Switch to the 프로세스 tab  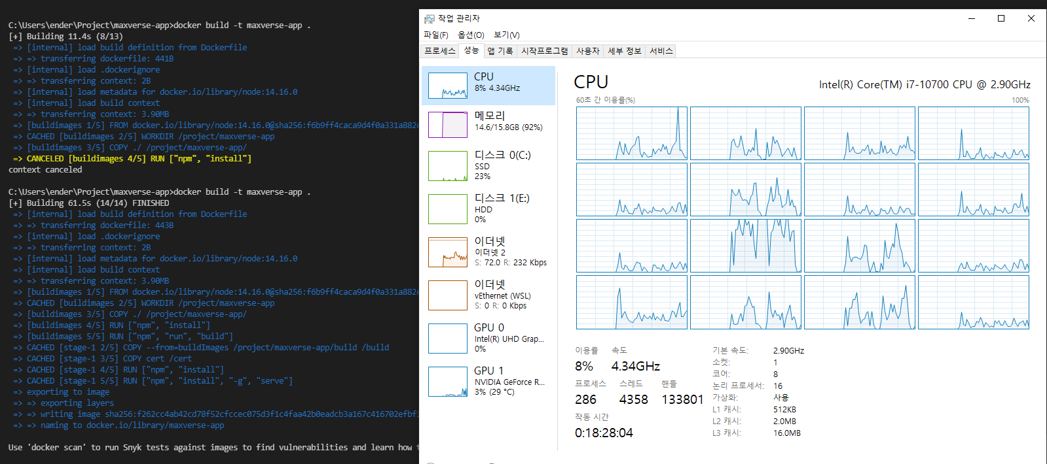tap(440, 51)
